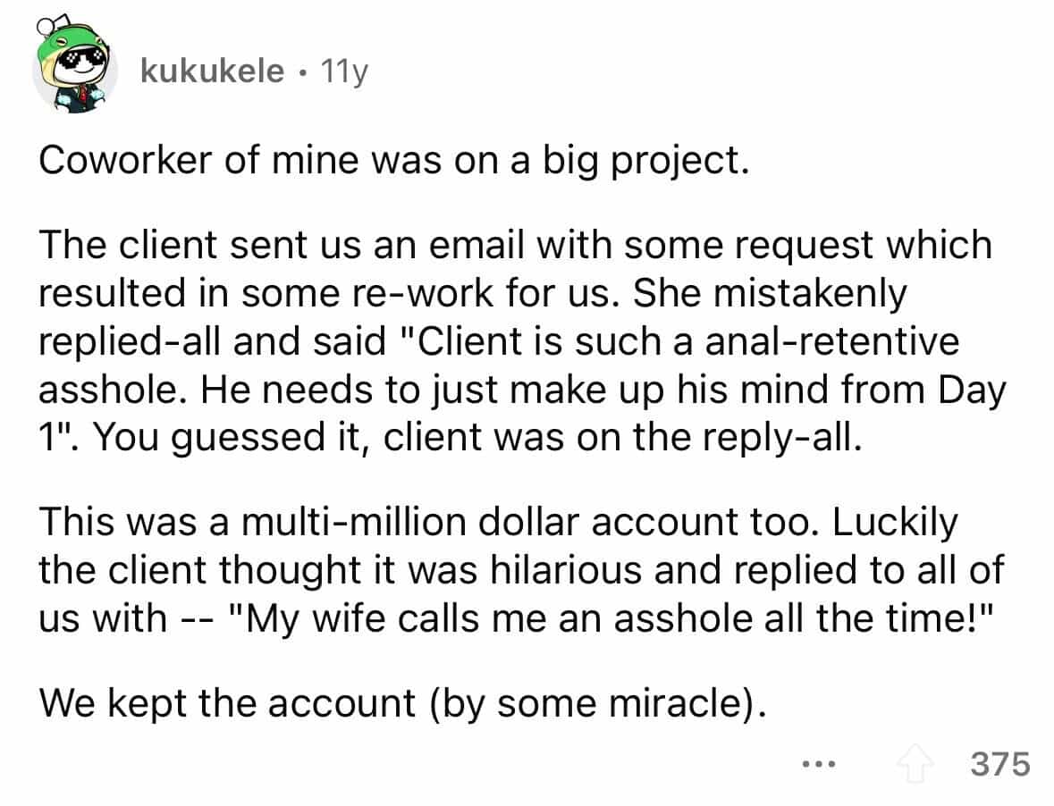Upvote kukukele's comment using the arrow icon
This screenshot has height=806, width=1054.
click(914, 762)
